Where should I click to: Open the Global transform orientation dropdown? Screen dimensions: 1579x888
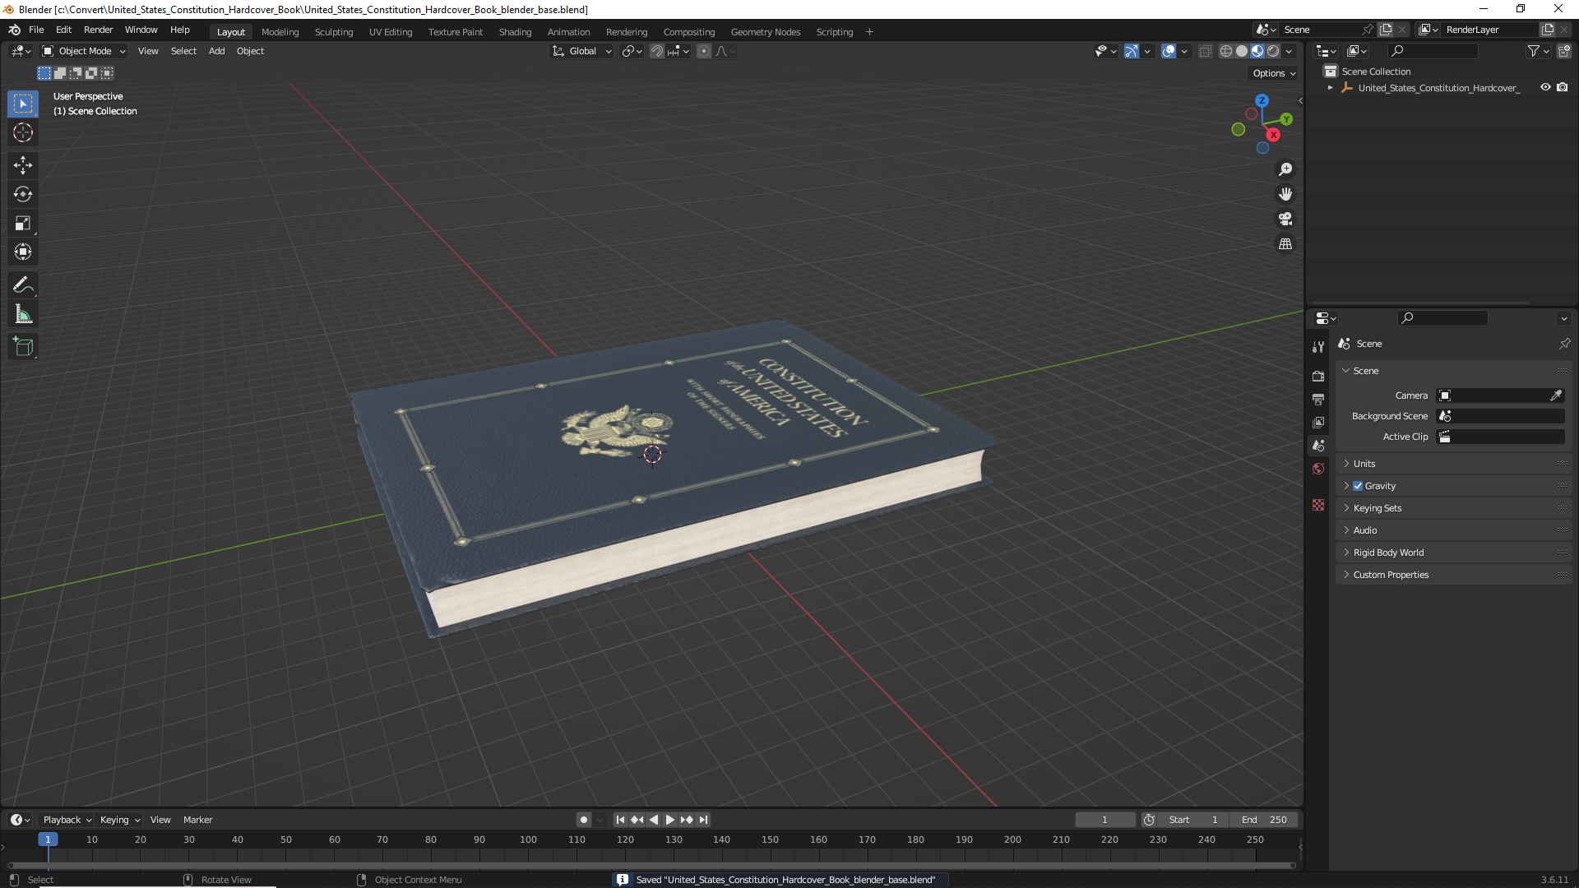[582, 51]
